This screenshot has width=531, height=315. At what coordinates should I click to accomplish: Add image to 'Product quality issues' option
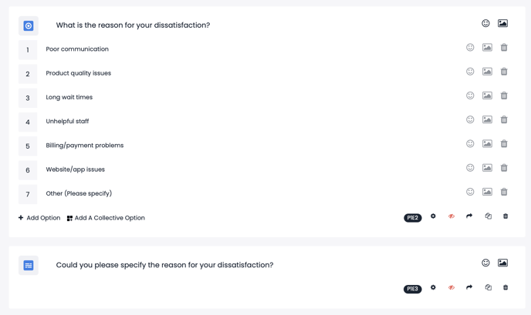pos(487,72)
